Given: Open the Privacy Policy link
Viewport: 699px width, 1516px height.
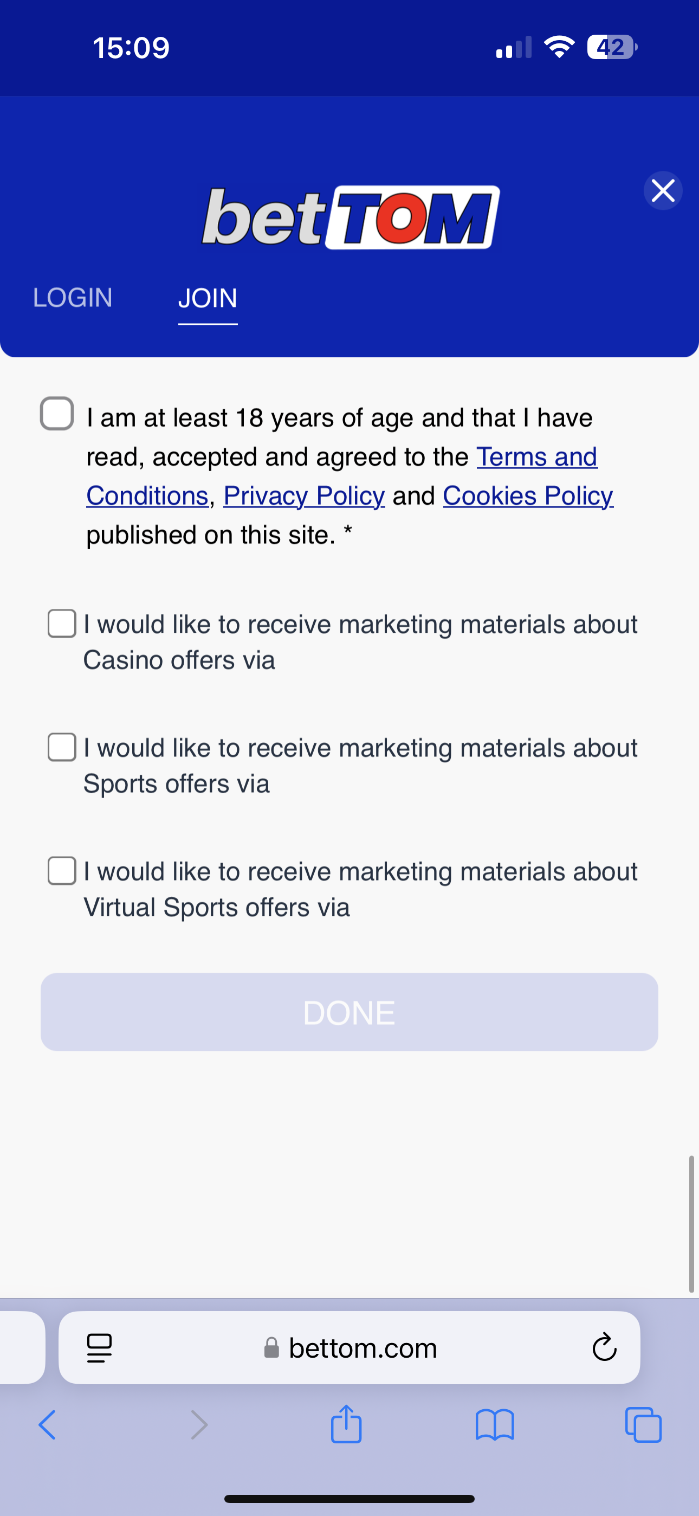Looking at the screenshot, I should point(303,496).
